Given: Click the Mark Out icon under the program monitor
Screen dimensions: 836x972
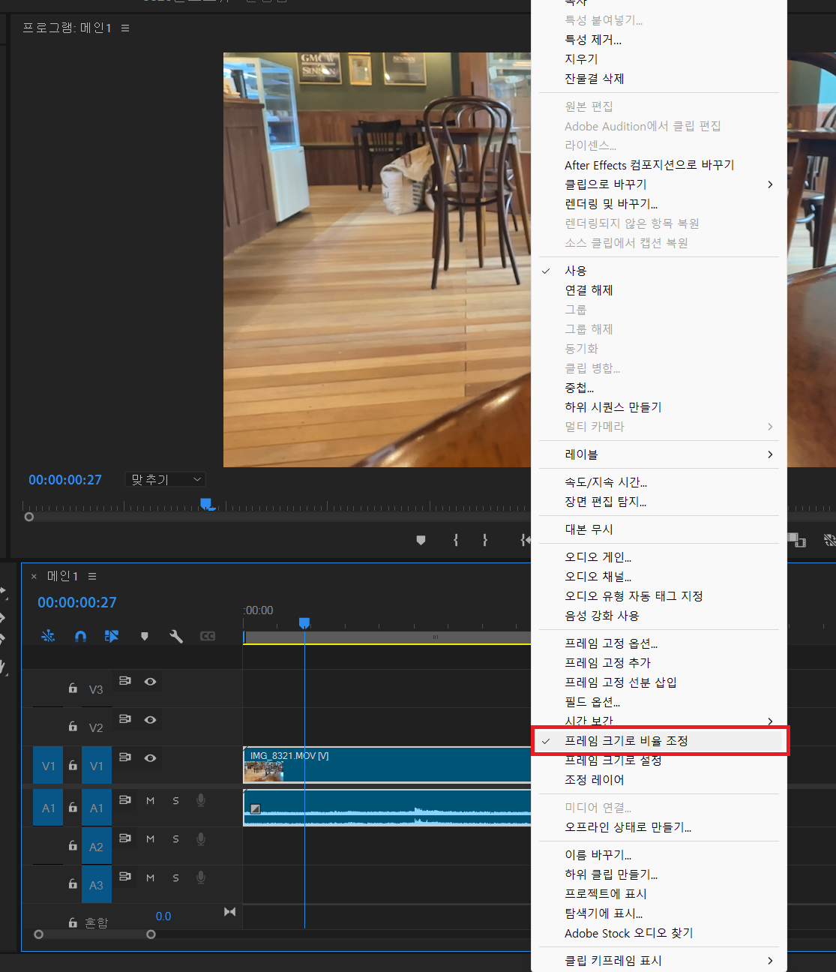Looking at the screenshot, I should click(484, 540).
